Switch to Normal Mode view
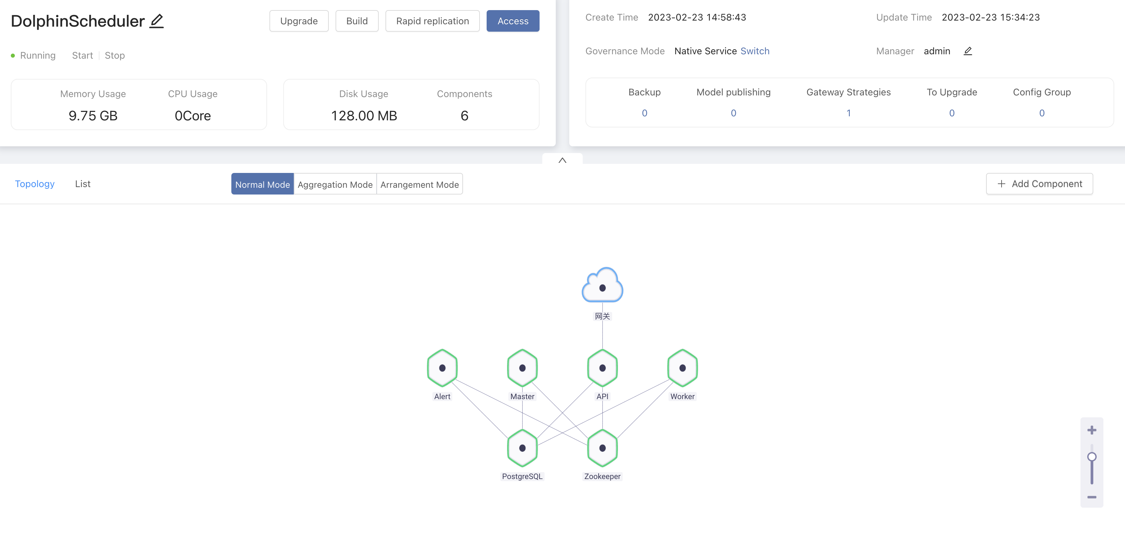 coord(262,184)
